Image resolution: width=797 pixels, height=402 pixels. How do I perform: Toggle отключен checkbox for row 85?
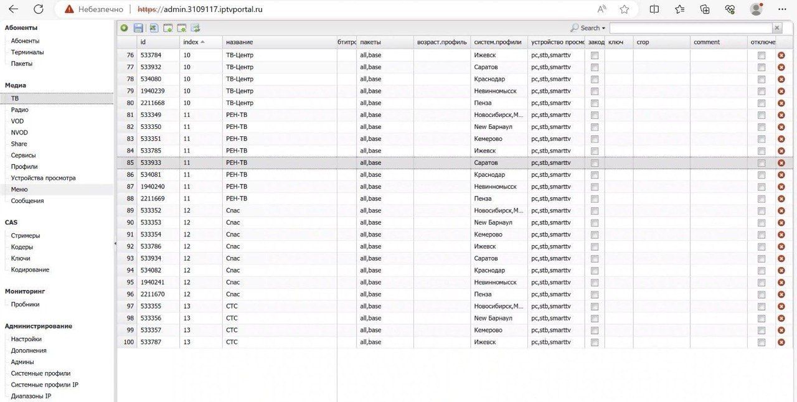pyautogui.click(x=761, y=163)
